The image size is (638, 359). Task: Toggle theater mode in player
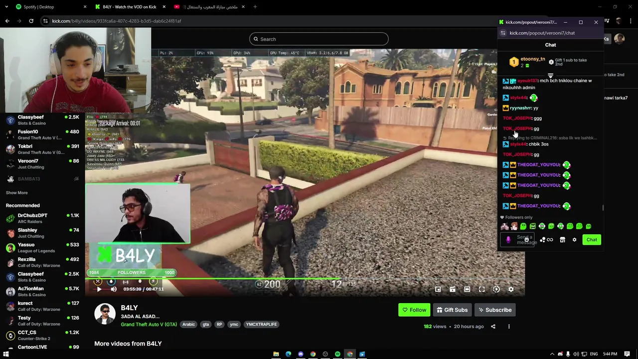click(x=467, y=289)
